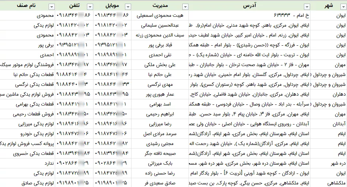Image resolution: width=347 pixels, height=187 pixels.
Task: Select guild cell لوازم یدکی صادق
Action: pos(27,183)
